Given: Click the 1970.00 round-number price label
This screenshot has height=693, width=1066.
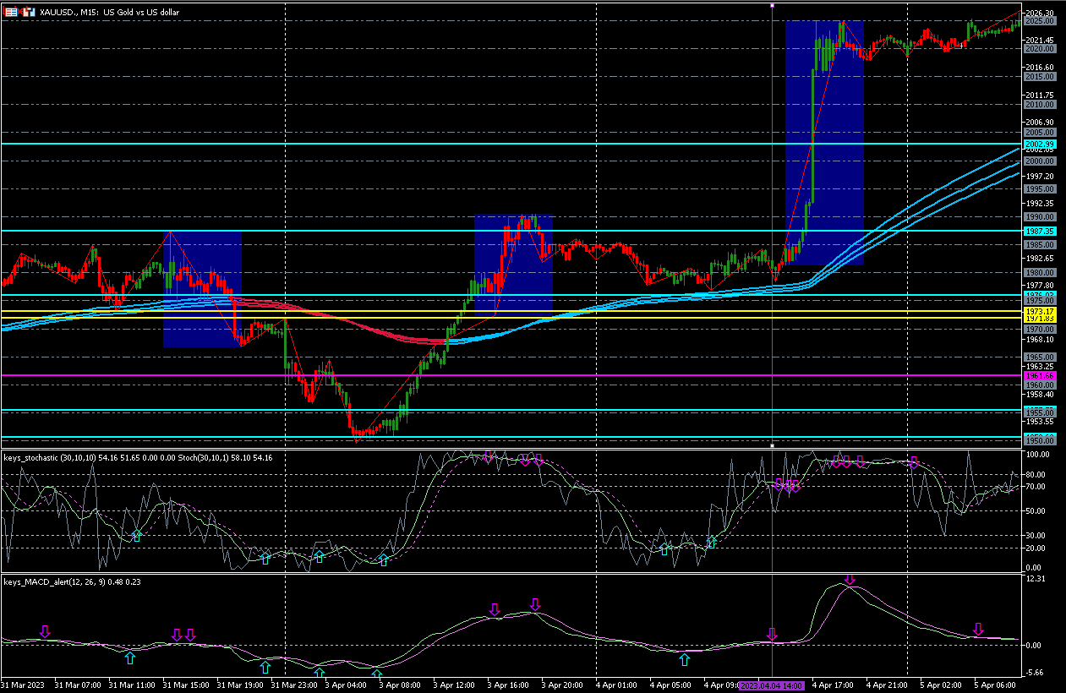Looking at the screenshot, I should coord(1039,329).
